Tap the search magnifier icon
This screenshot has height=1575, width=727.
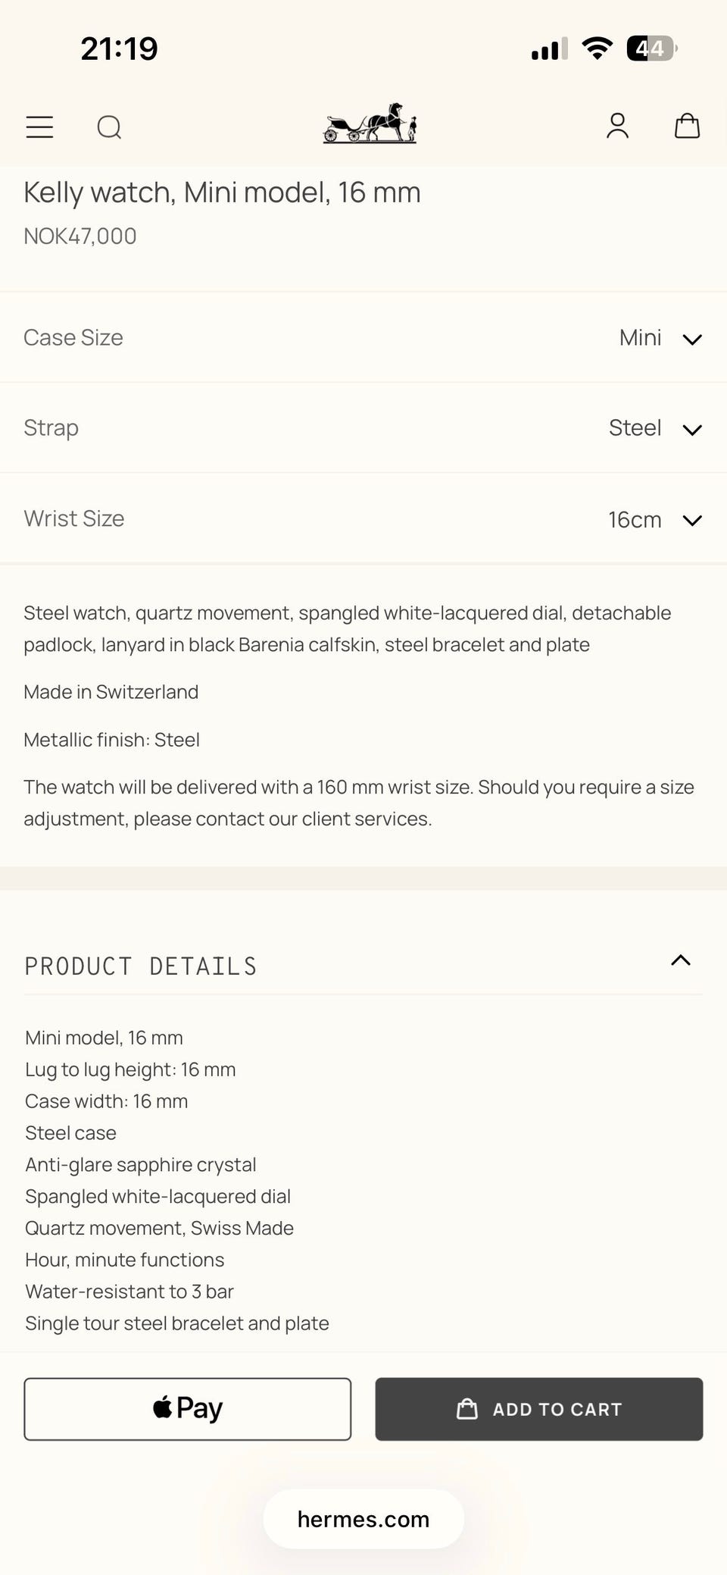(109, 127)
